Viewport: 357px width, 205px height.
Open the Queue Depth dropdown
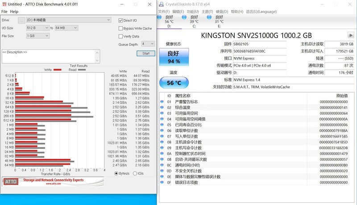pyautogui.click(x=148, y=43)
